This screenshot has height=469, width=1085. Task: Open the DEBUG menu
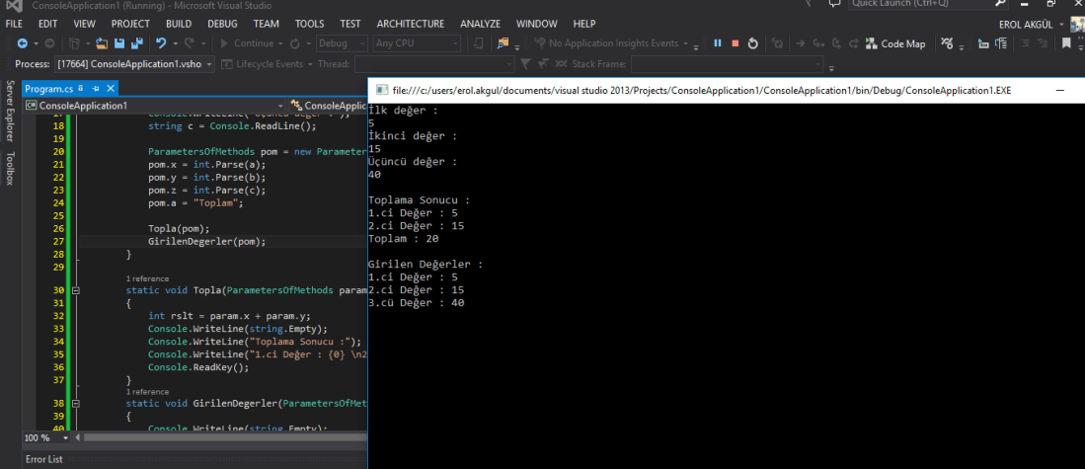222,23
